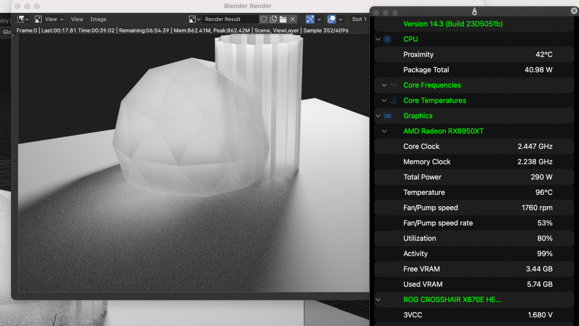The width and height of the screenshot is (579, 326).
Task: Open the Slot 1 render slot selector
Action: tap(359, 19)
